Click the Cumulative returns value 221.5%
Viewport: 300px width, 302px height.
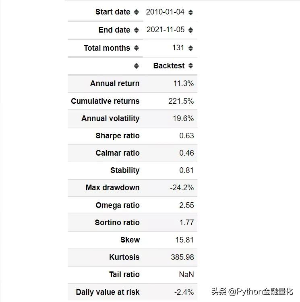coord(181,101)
